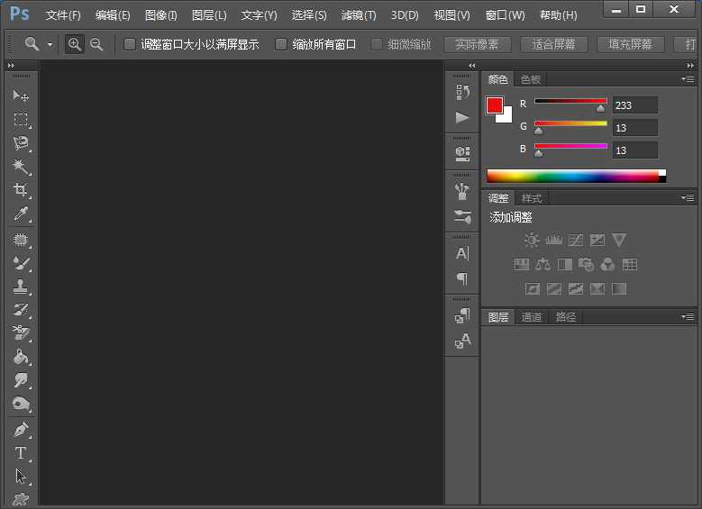Choose the Eyedropper tool
Screen dimensions: 702x509
[21, 214]
